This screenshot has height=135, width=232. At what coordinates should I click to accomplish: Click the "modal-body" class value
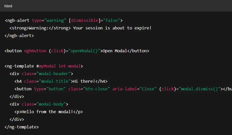pos(51,104)
